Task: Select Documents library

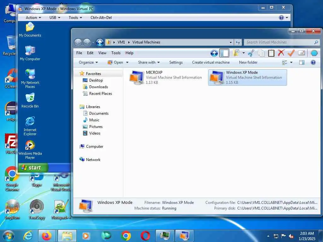Action: click(99, 113)
